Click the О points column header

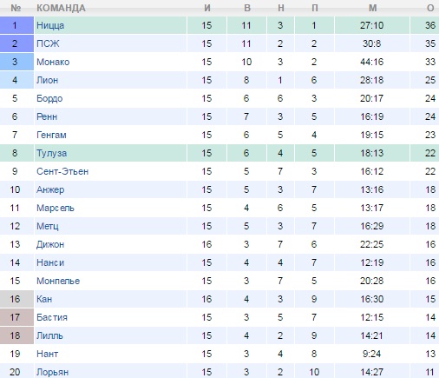point(430,8)
